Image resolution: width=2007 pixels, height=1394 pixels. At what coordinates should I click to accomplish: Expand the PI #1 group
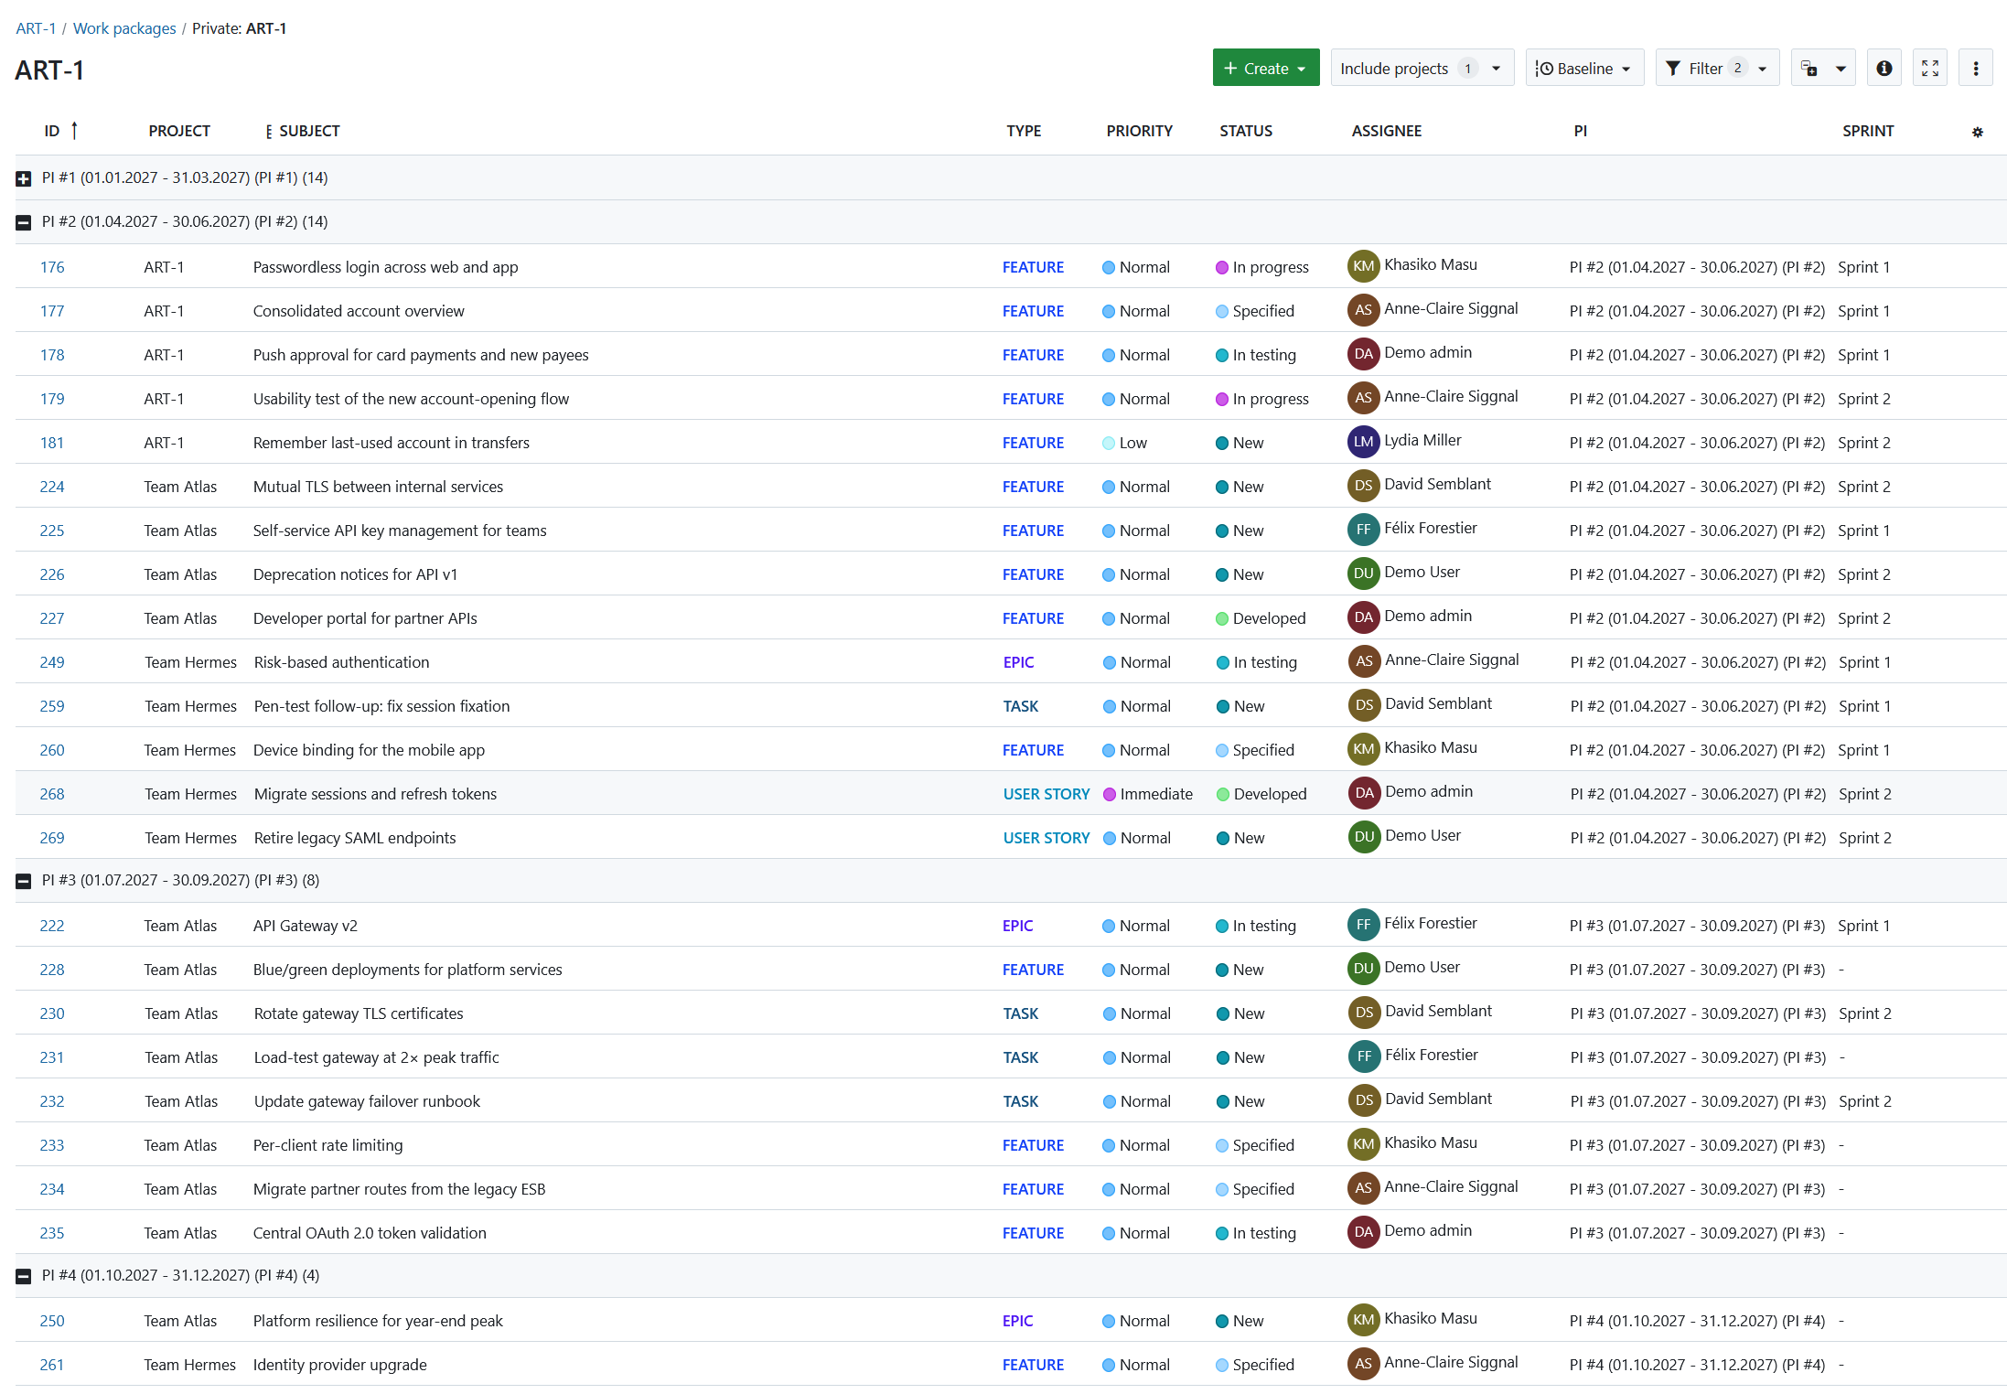pos(24,178)
